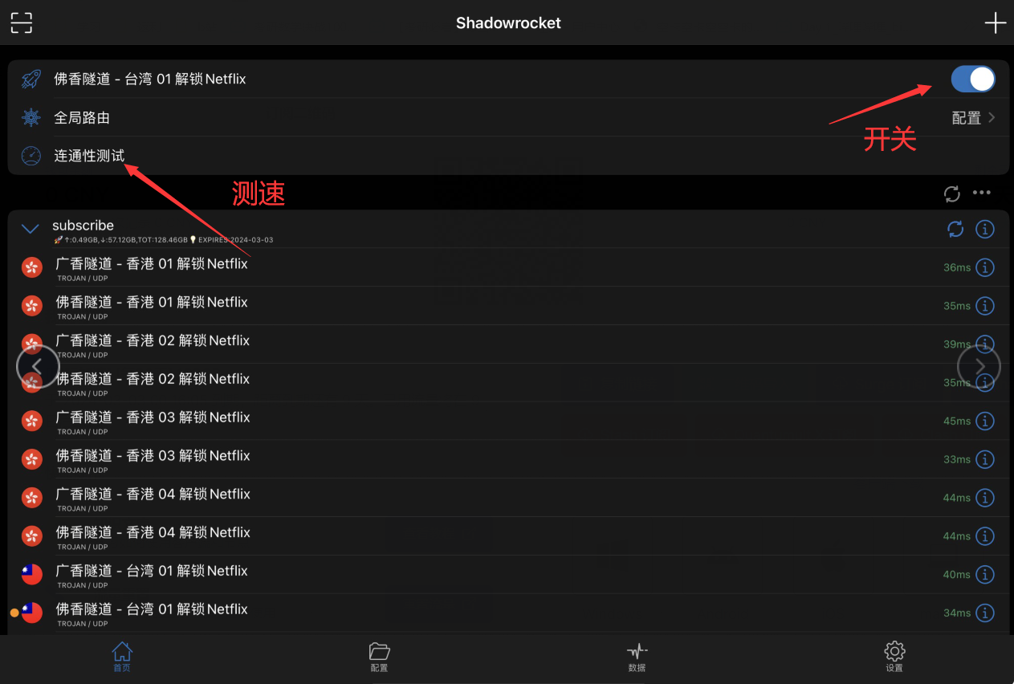Viewport: 1014px width, 684px height.
Task: Click the right next-arrow circle overlay
Action: [x=979, y=366]
